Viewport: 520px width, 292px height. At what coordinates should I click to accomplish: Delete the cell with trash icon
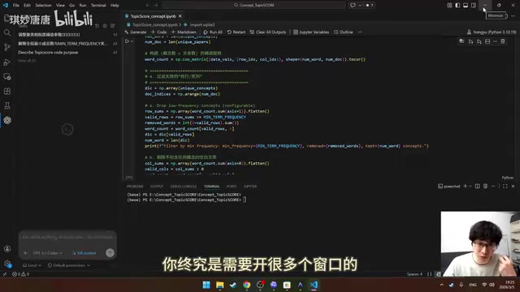pos(503,41)
